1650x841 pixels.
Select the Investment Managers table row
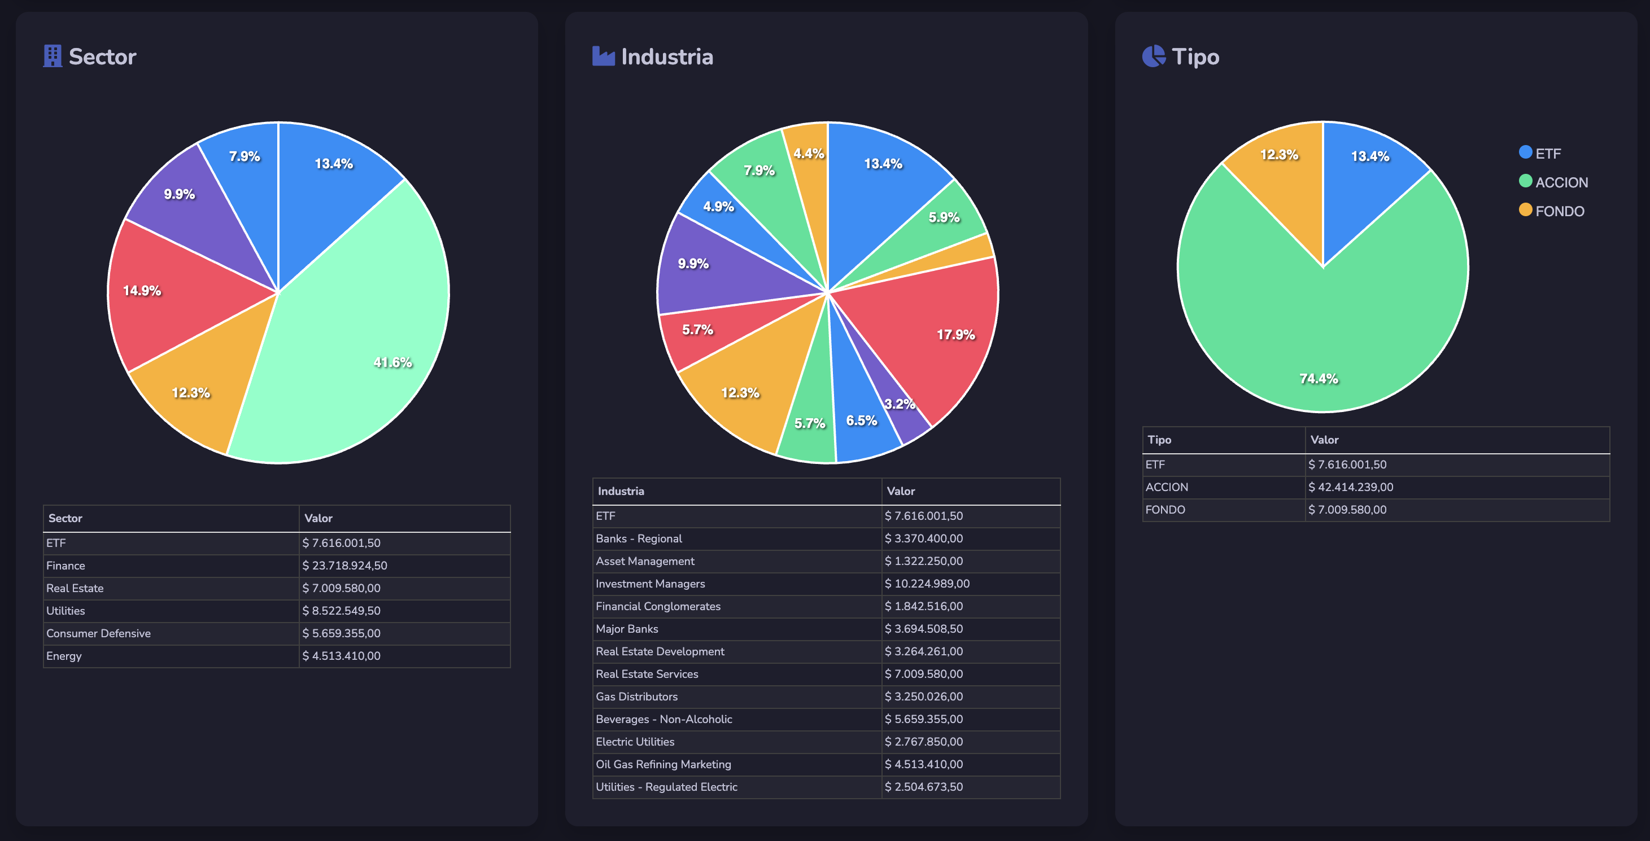649,584
